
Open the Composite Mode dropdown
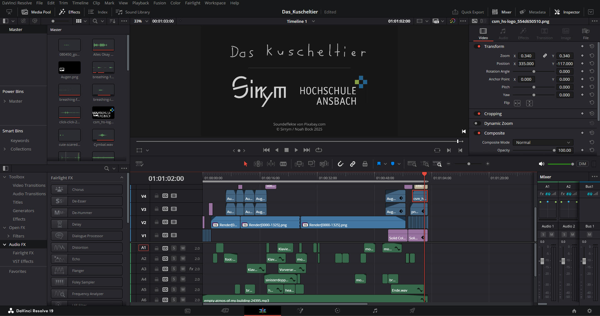(543, 142)
